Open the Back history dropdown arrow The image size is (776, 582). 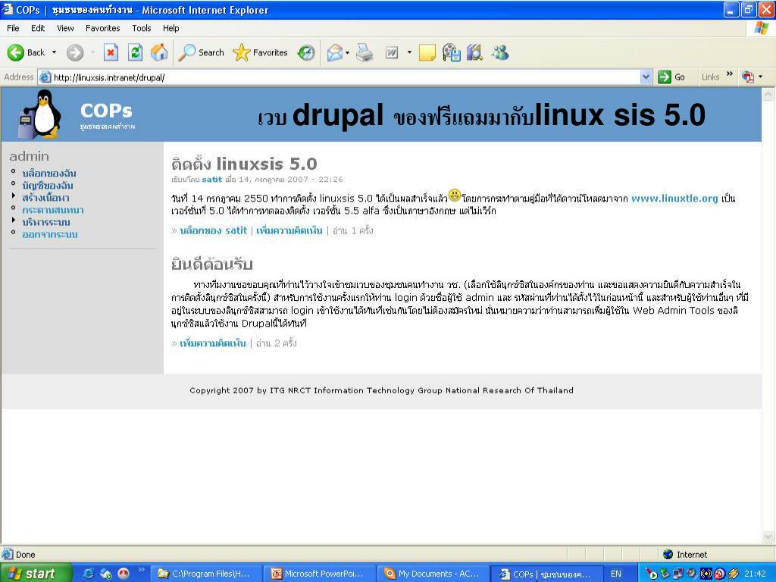pos(54,52)
